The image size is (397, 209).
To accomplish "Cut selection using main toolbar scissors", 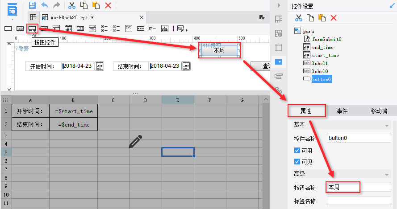I will click(x=72, y=5).
